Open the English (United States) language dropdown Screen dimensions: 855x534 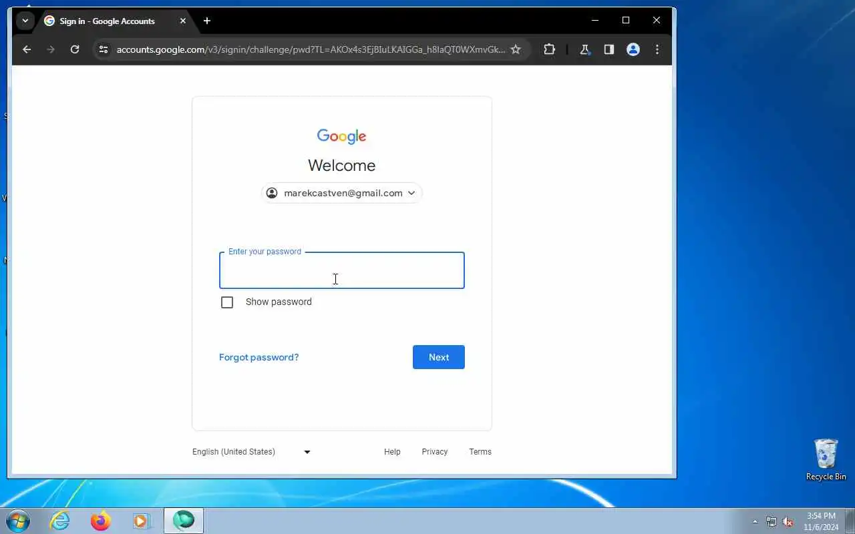coord(252,452)
